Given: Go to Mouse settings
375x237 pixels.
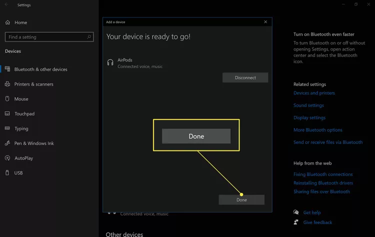Looking at the screenshot, I should click(x=21, y=99).
